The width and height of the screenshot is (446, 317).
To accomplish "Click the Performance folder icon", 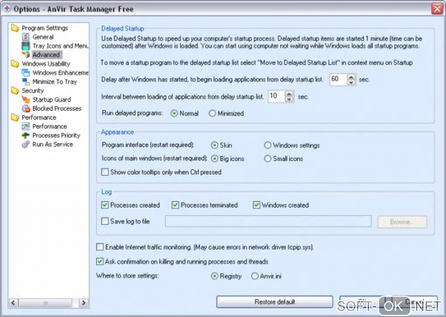I will [15, 117].
